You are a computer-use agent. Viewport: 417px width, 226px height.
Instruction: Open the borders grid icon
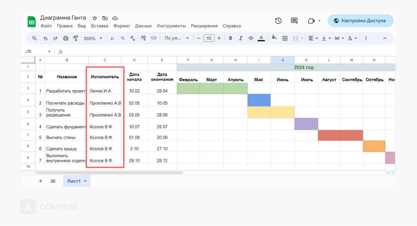(x=285, y=38)
